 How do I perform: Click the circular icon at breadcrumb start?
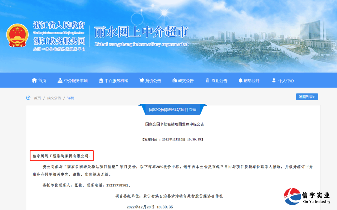point(28,98)
